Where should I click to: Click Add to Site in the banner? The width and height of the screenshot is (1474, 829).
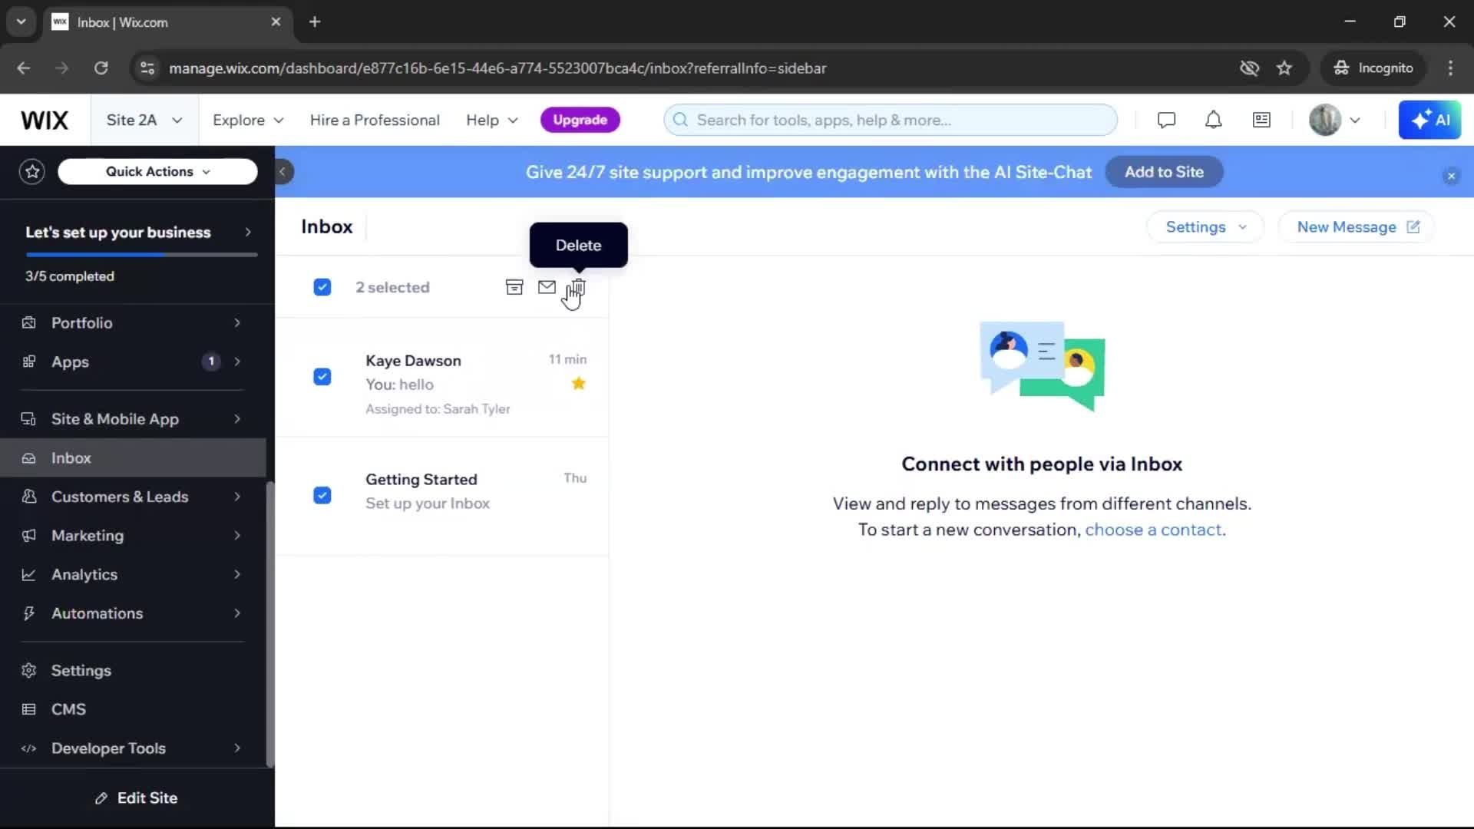[1164, 172]
